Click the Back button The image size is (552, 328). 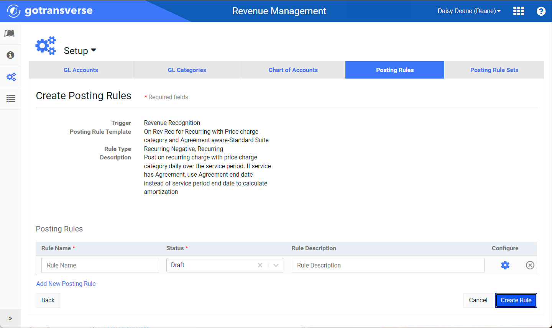pyautogui.click(x=48, y=300)
